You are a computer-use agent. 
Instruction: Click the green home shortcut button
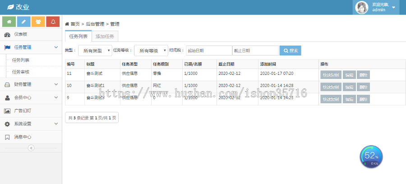click(9, 21)
